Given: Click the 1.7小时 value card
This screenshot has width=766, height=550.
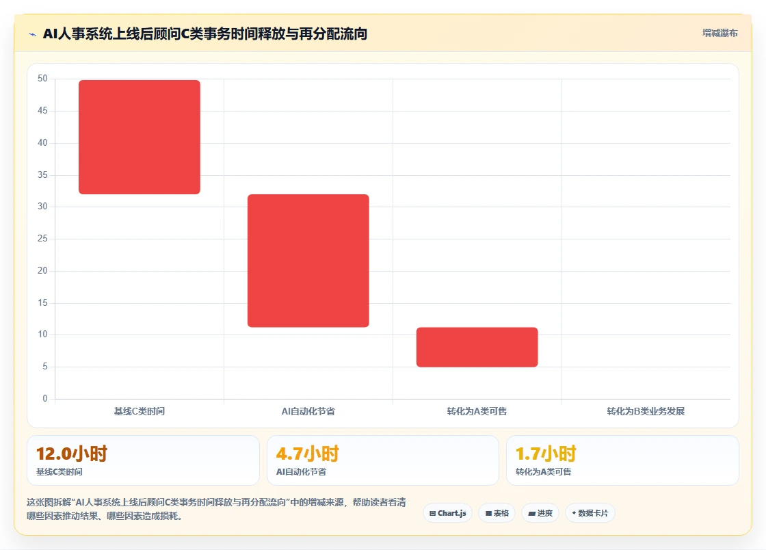Looking at the screenshot, I should tap(622, 460).
